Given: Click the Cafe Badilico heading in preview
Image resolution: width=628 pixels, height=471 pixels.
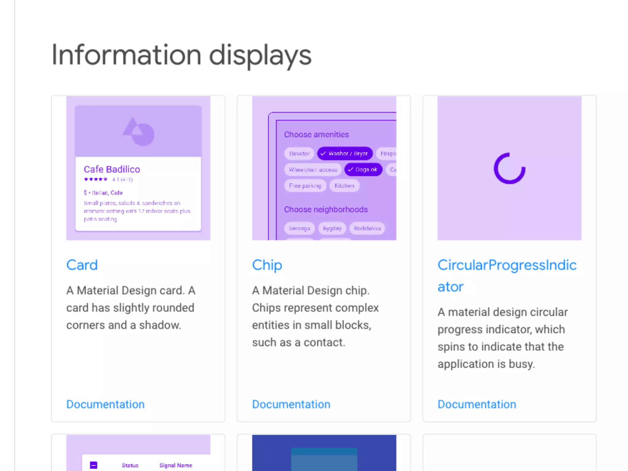Looking at the screenshot, I should pos(112,169).
